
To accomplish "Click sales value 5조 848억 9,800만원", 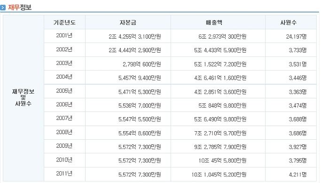I will (222, 105).
